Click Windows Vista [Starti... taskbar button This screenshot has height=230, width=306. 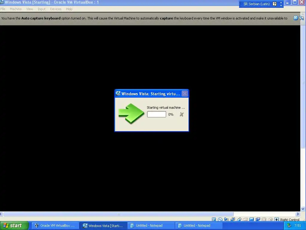click(x=103, y=226)
